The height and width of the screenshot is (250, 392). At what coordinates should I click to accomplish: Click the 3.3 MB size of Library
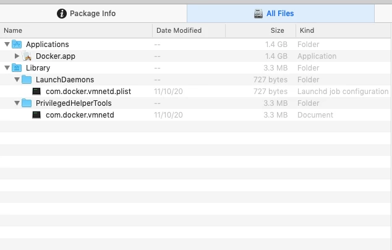(276, 68)
